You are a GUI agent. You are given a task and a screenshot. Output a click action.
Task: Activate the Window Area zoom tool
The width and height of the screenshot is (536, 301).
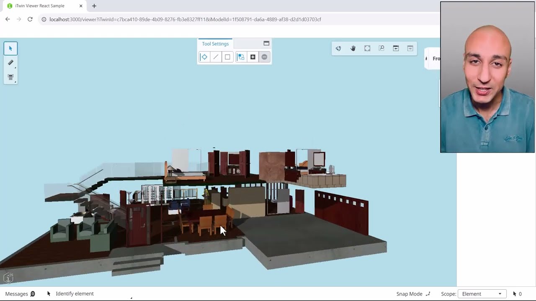[381, 48]
